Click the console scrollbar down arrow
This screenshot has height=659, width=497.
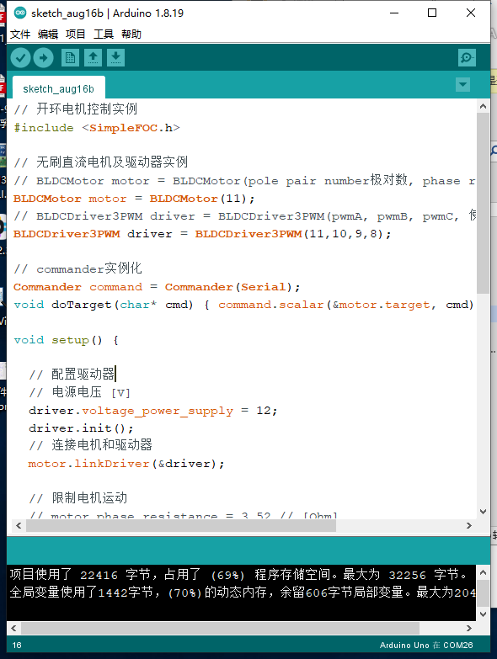pyautogui.click(x=484, y=614)
